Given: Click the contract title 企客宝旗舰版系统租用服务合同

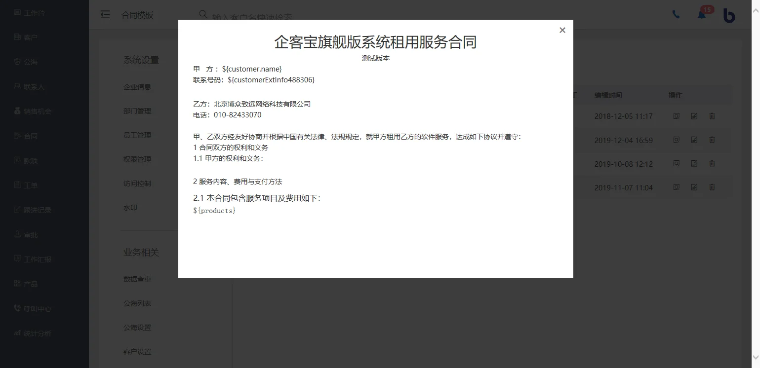Looking at the screenshot, I should point(375,42).
